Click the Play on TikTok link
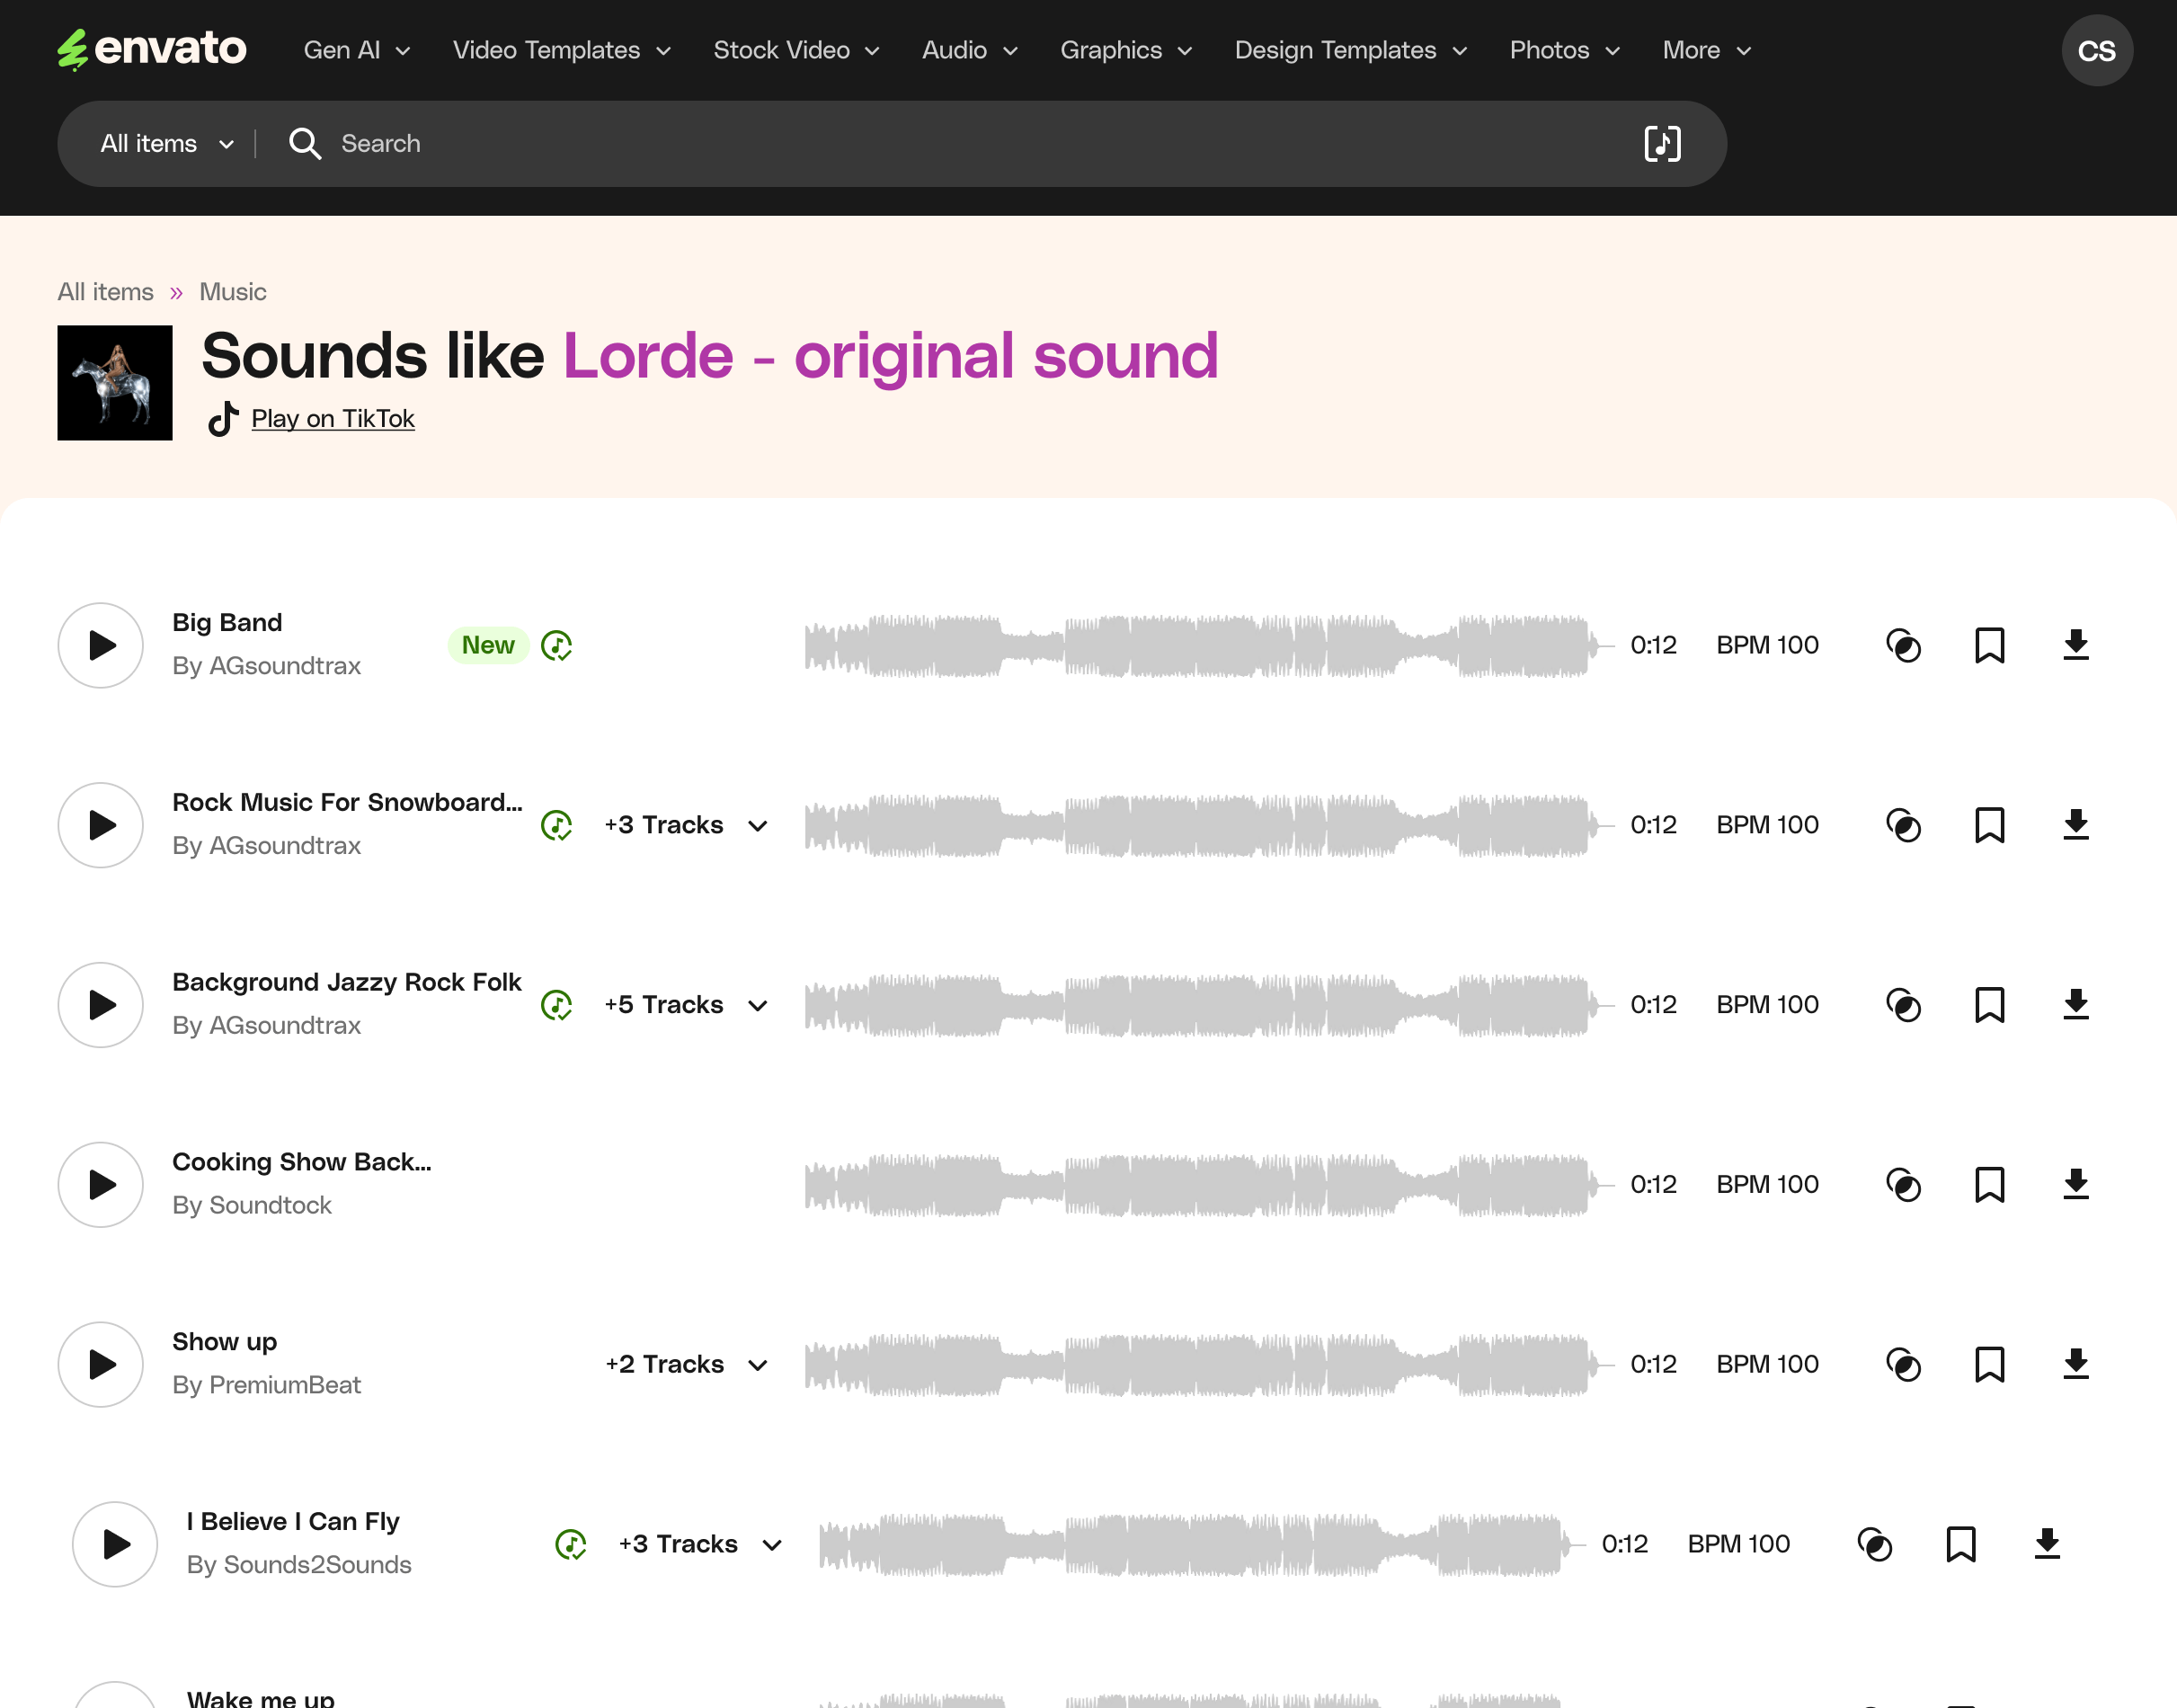Viewport: 2177px width, 1708px height. (x=332, y=419)
